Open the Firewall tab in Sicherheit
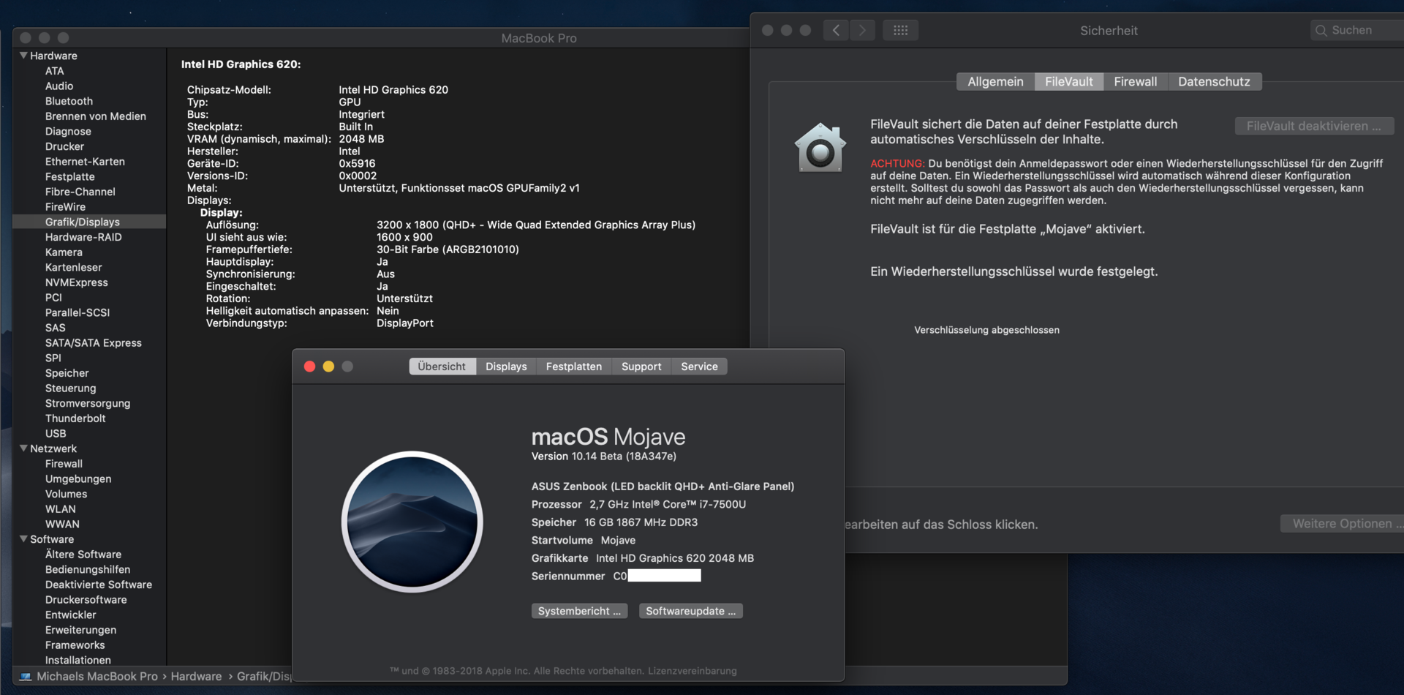Viewport: 1404px width, 695px height. pos(1135,82)
